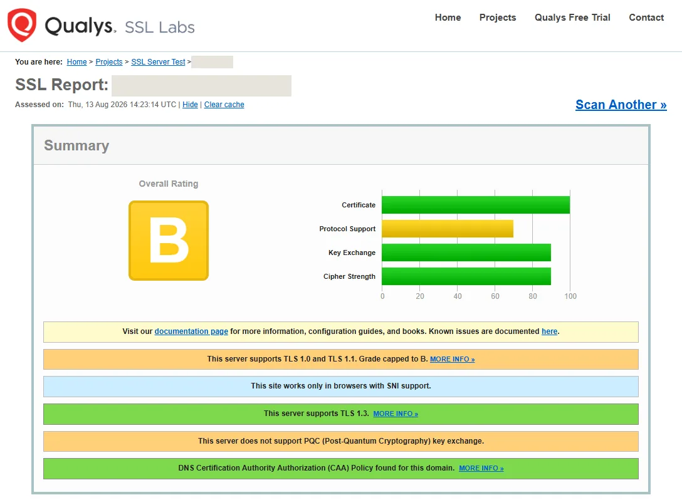Click the 'Certificate' chart label

click(x=359, y=205)
